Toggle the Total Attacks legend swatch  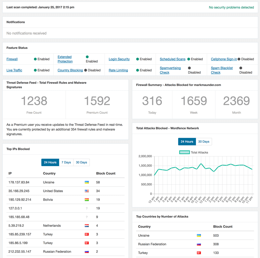184,152
